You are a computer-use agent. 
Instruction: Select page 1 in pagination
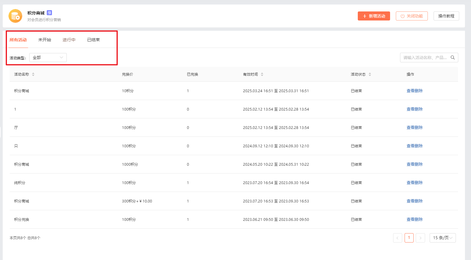pyautogui.click(x=409, y=238)
